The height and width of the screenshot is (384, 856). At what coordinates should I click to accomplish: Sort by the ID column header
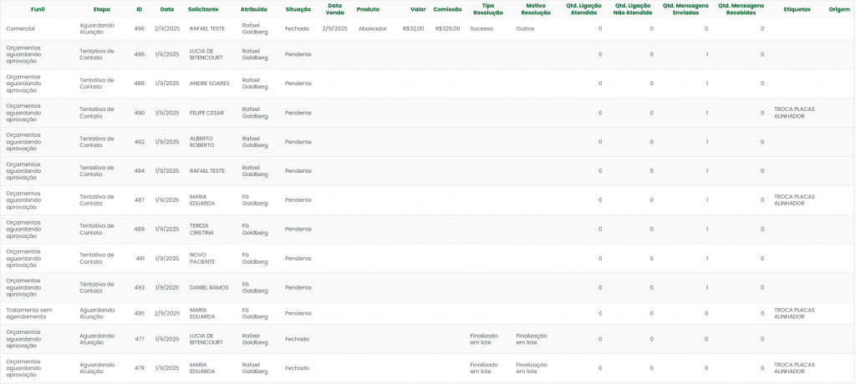[x=139, y=9]
